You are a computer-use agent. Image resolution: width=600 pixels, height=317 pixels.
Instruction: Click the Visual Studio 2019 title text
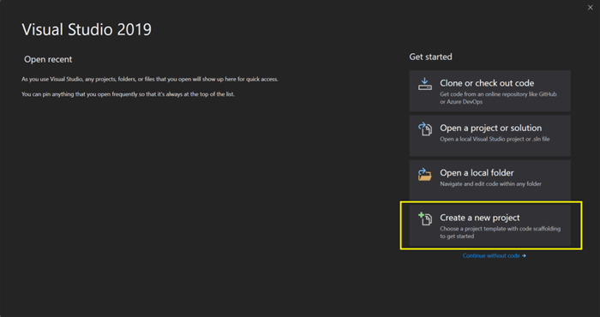(87, 30)
